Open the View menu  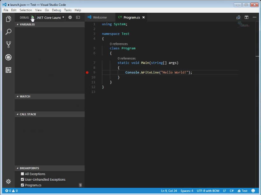pos(38,10)
